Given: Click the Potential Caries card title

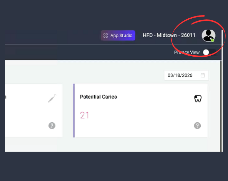Looking at the screenshot, I should pyautogui.click(x=98, y=97).
